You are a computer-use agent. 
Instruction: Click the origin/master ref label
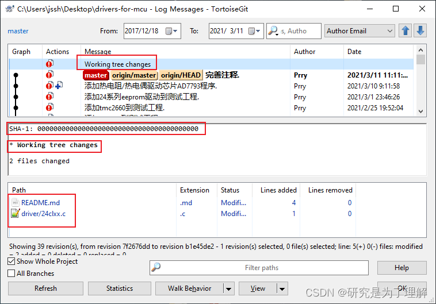(x=134, y=75)
